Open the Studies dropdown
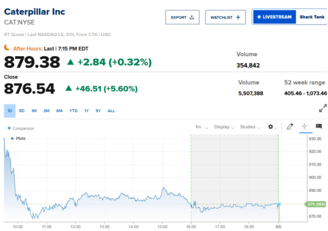328x231 pixels. [x=250, y=127]
